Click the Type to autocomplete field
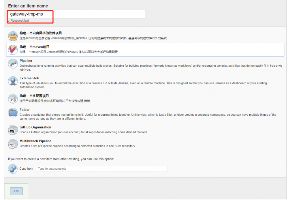The width and height of the screenshot is (288, 200). (x=101, y=169)
